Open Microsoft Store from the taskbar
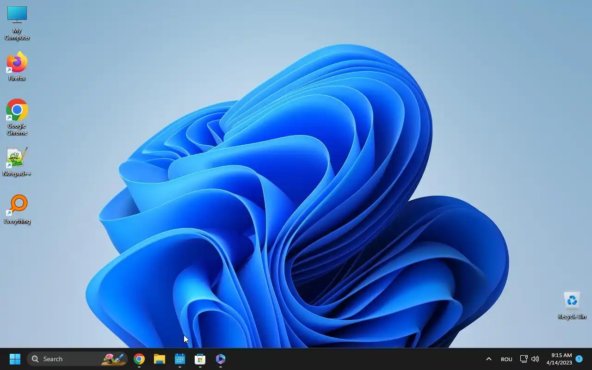 200,359
